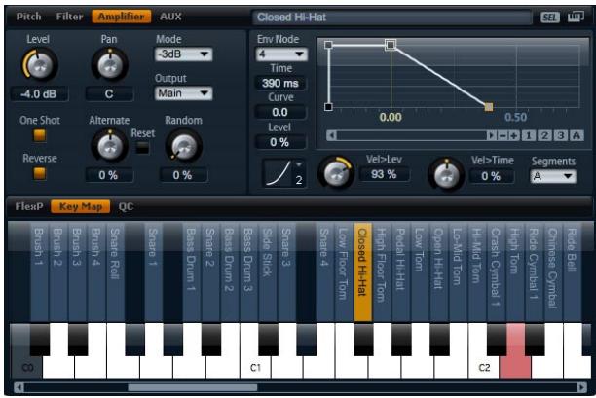Screen dimensions: 596x398
Task: Open the Pitch tab
Action: click(x=28, y=17)
